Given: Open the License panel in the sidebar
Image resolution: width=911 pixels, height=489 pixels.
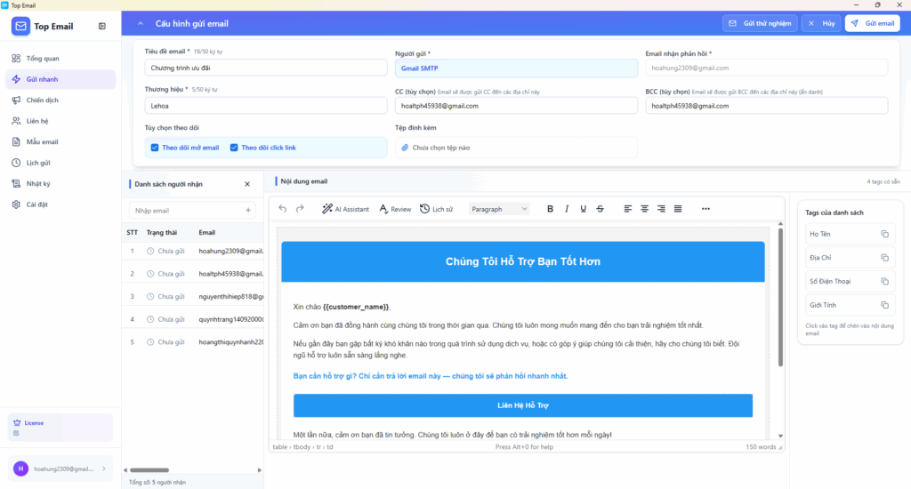Looking at the screenshot, I should click(x=60, y=428).
